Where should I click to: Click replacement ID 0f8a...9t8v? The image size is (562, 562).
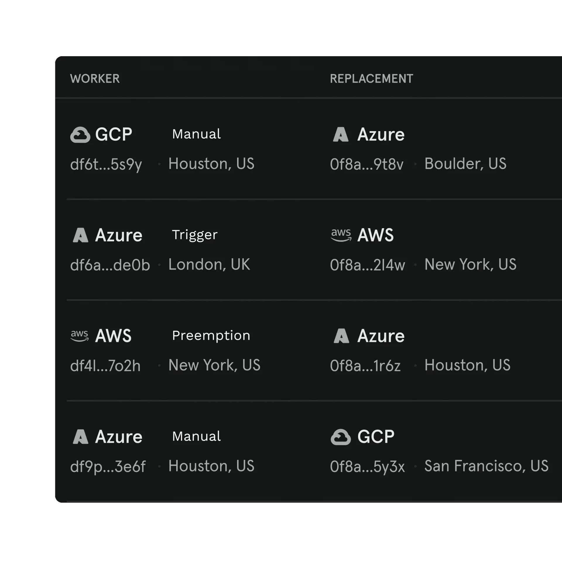tap(367, 164)
